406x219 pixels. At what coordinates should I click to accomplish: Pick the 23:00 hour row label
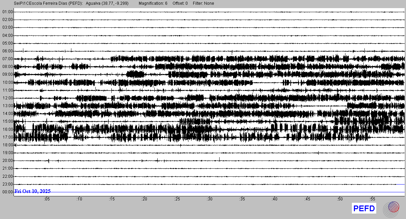click(x=7, y=184)
